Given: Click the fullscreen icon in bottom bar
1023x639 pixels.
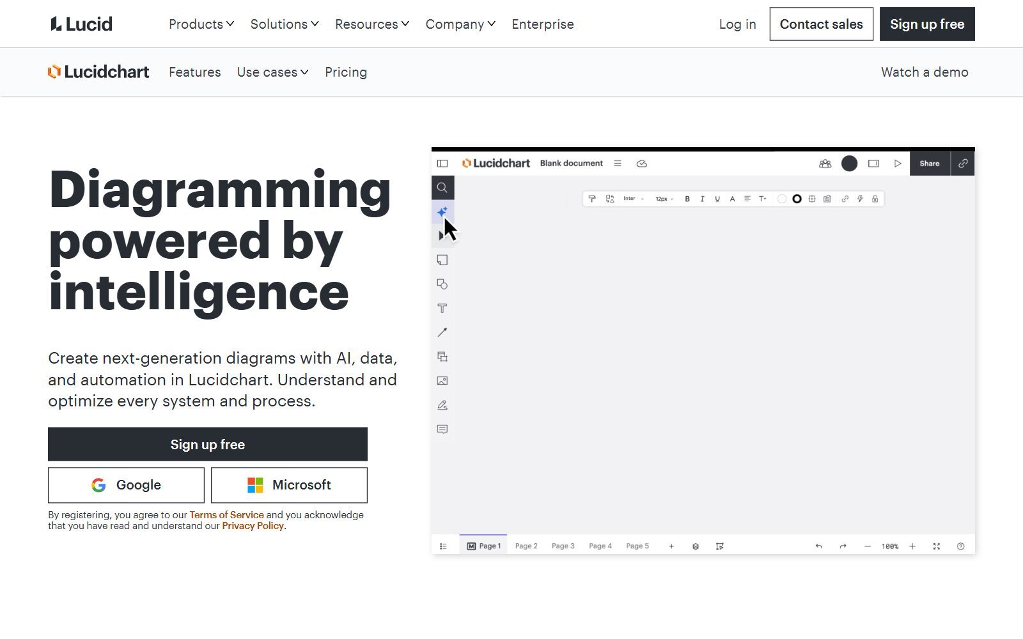Looking at the screenshot, I should tap(937, 546).
